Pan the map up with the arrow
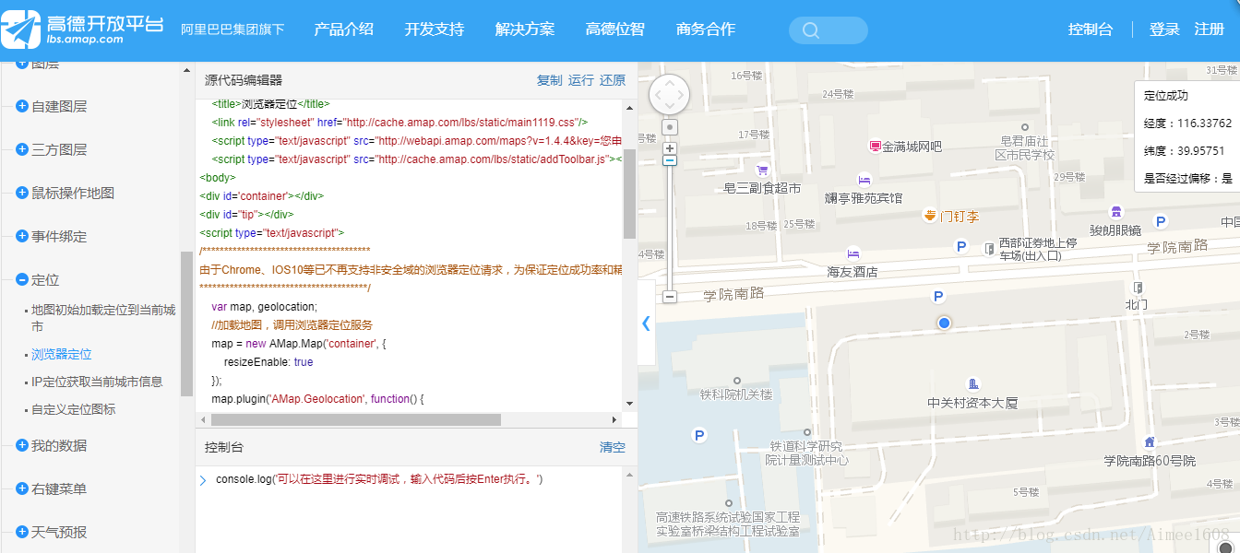1240x553 pixels. pos(669,81)
